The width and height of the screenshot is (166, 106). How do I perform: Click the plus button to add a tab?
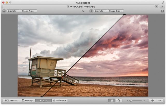point(163,6)
